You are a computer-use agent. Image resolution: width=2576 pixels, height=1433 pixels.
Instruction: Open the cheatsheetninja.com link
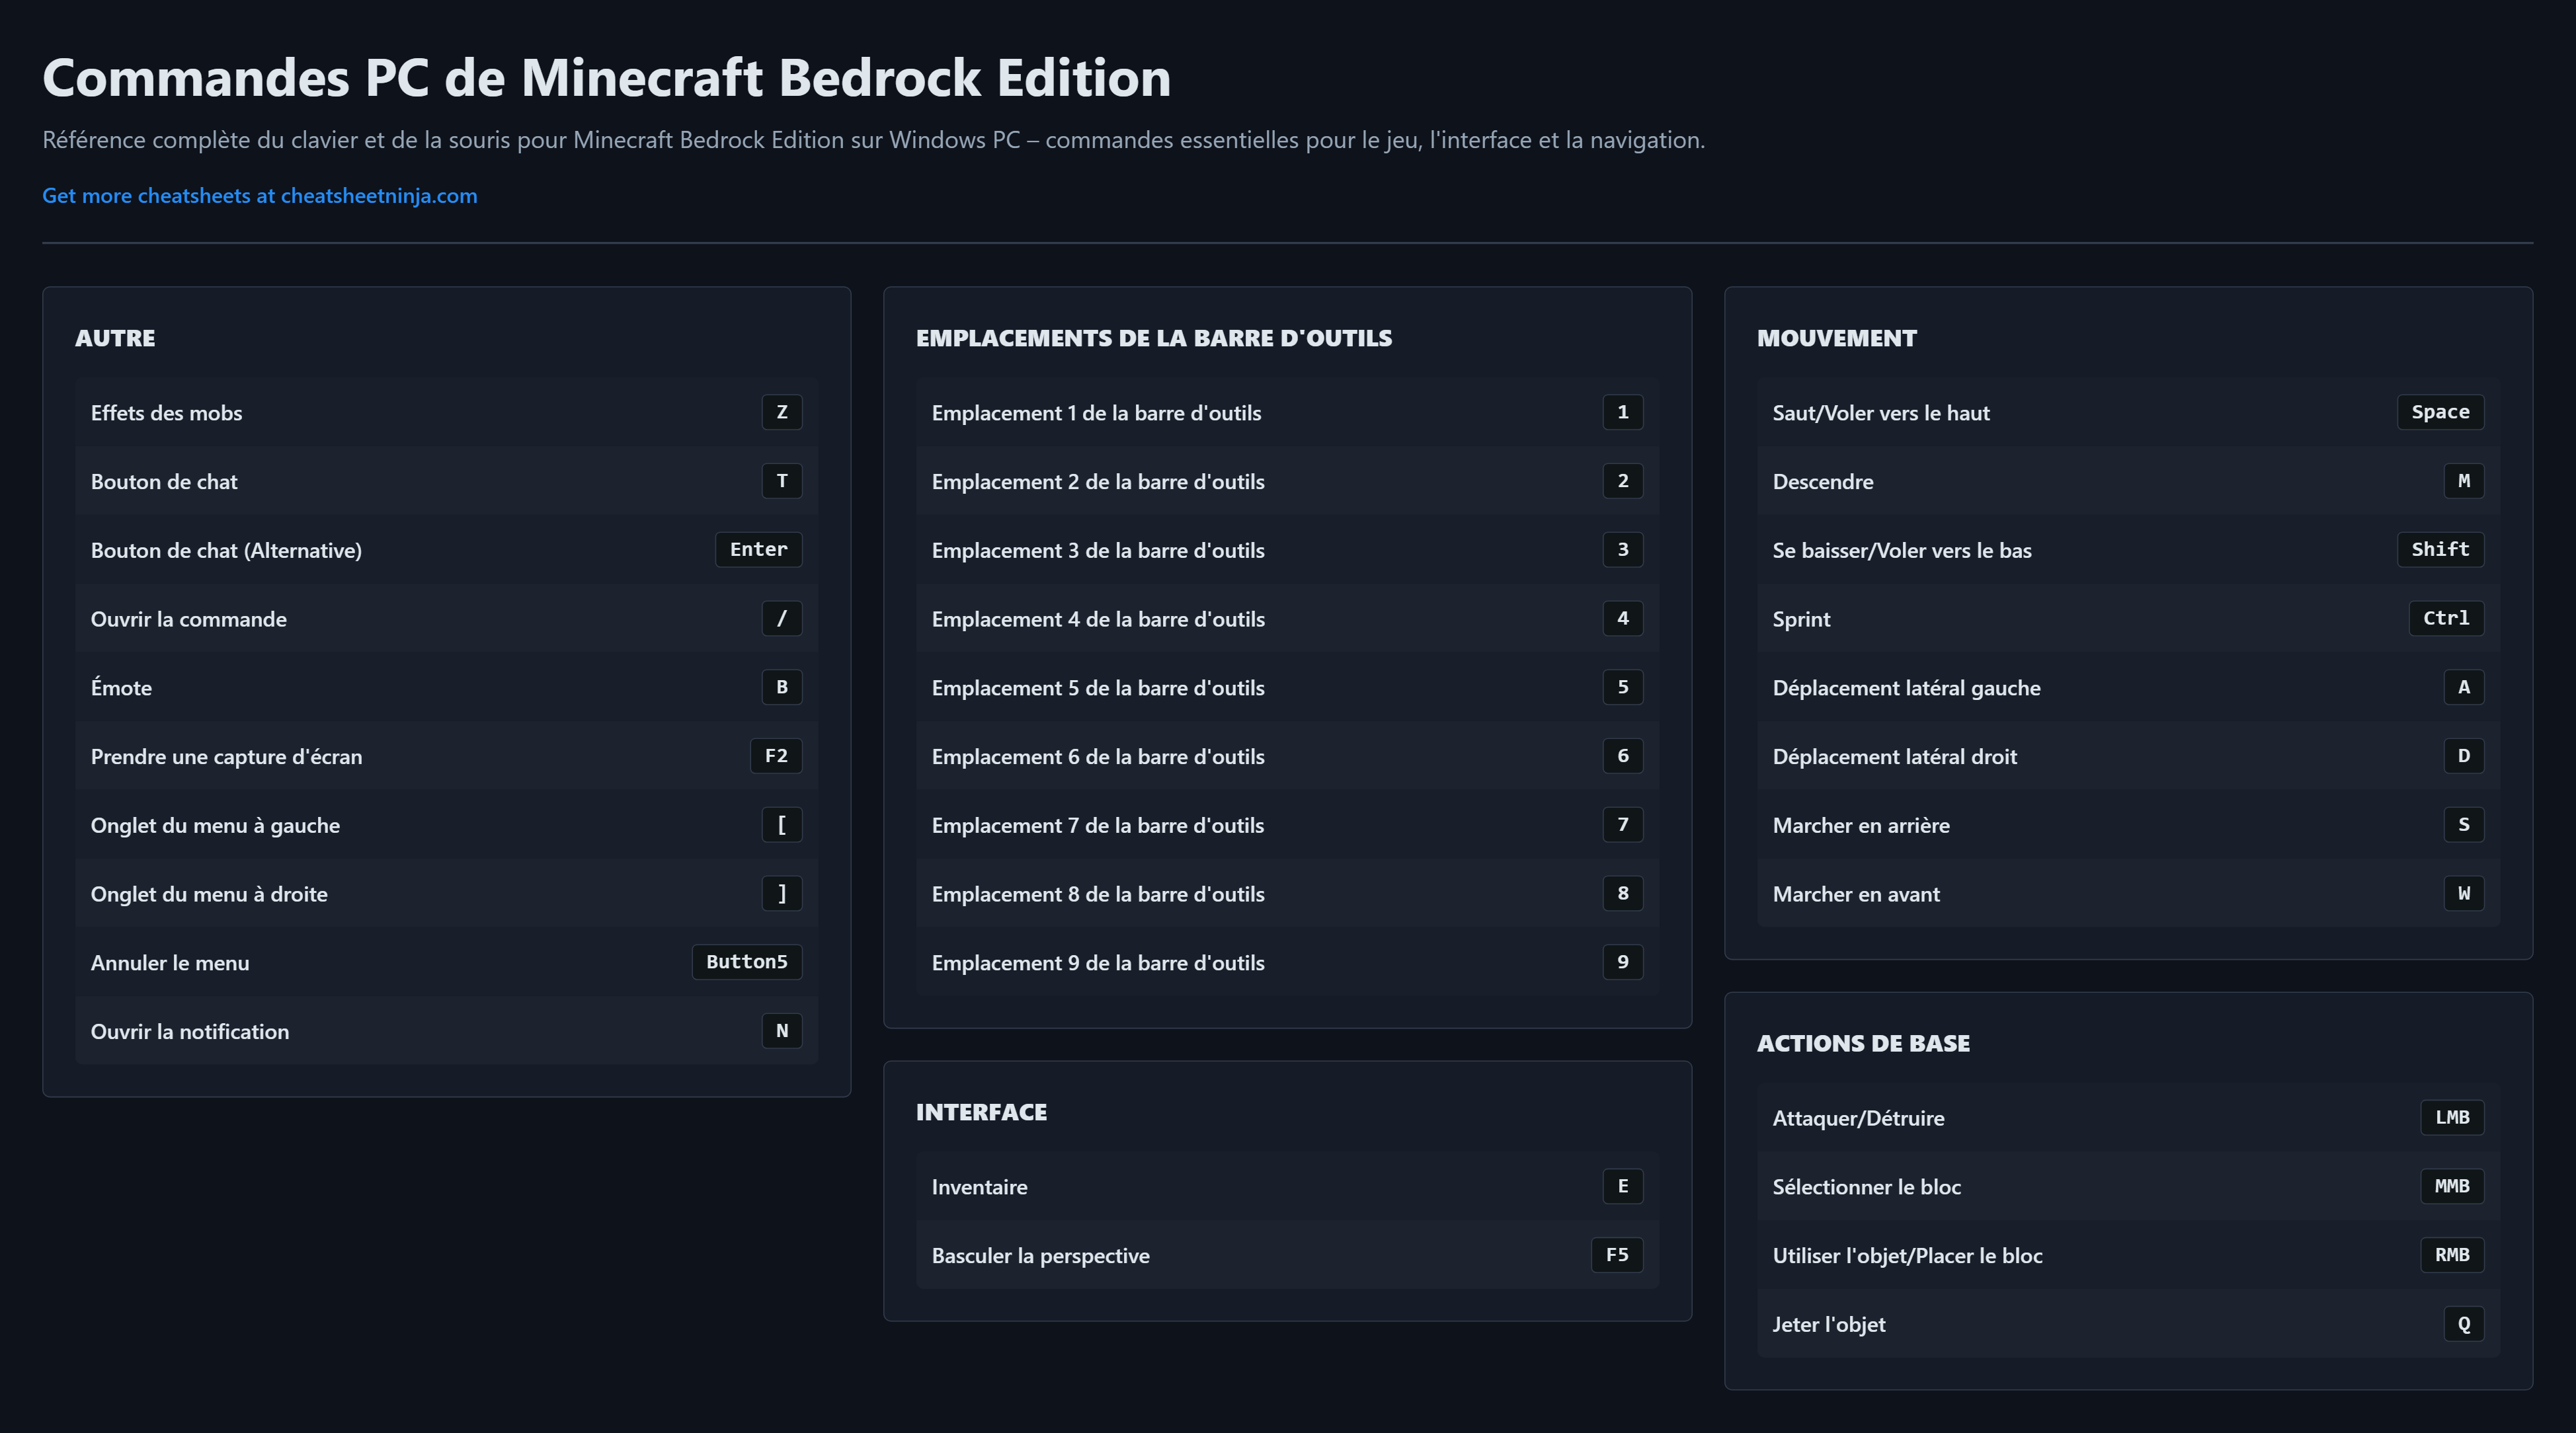coord(259,196)
